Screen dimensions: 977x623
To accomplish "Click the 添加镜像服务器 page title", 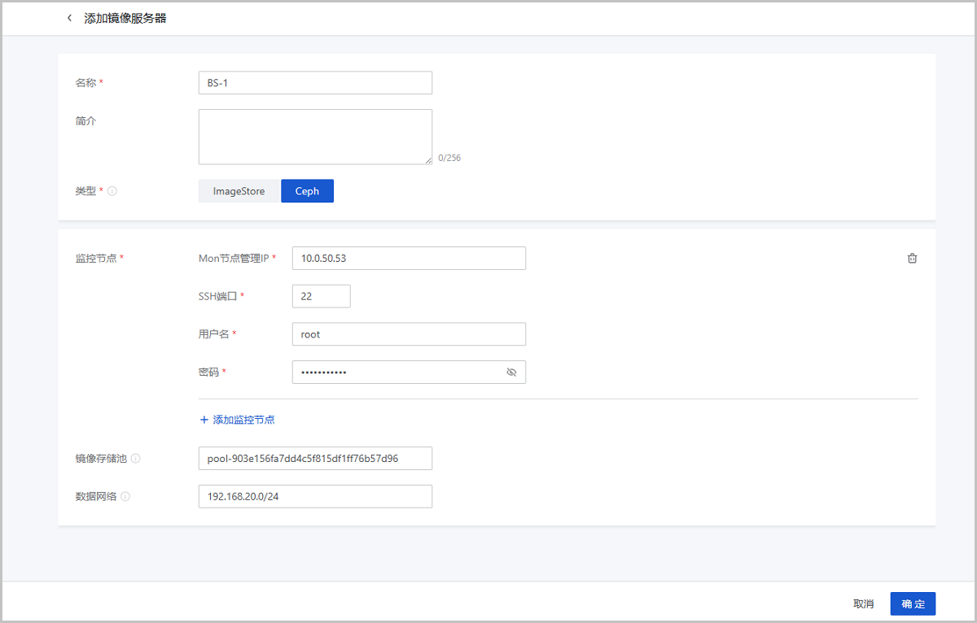I will pos(125,18).
